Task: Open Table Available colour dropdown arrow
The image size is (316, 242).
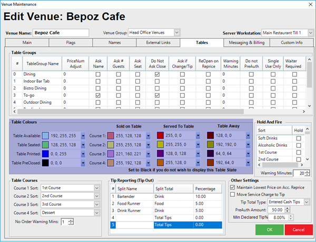Action: point(83,136)
